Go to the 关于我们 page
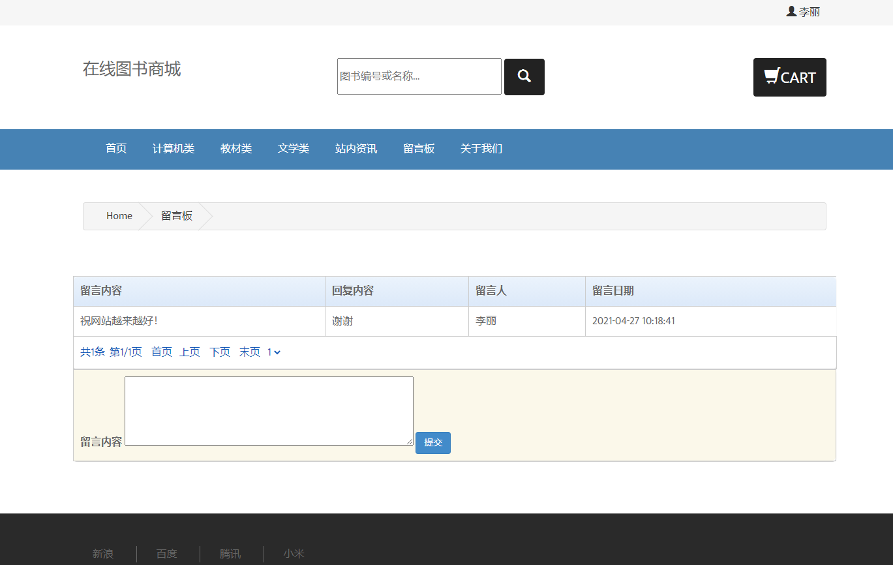893x565 pixels. coord(481,149)
